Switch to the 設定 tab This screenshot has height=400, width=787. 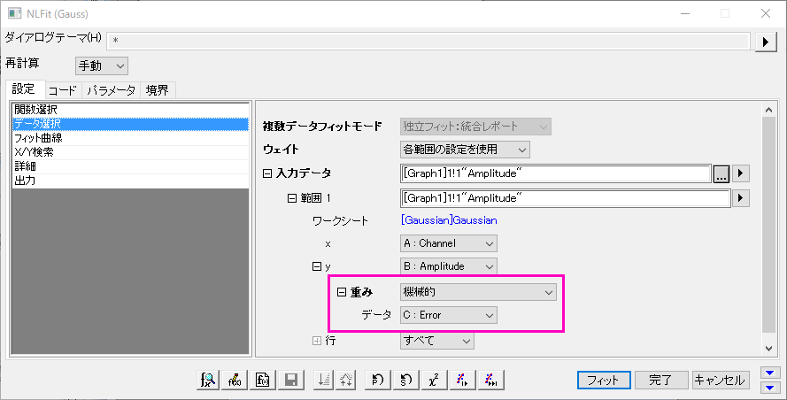[x=25, y=89]
